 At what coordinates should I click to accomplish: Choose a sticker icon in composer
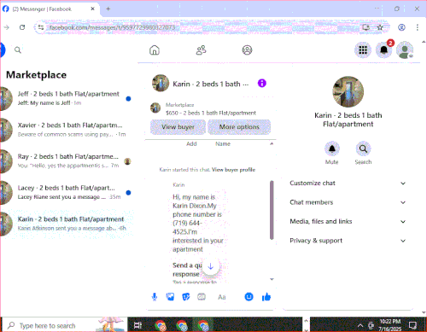click(x=186, y=297)
